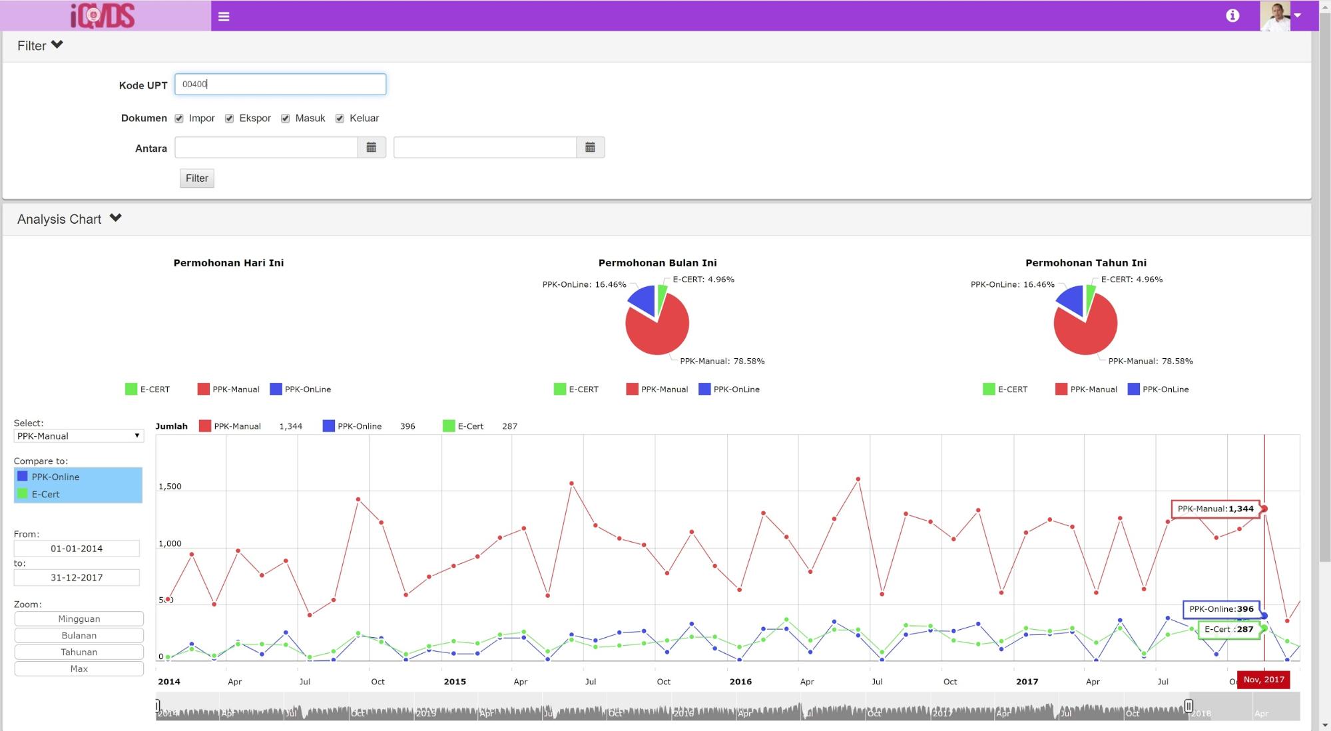
Task: Click the info icon in header
Action: [x=1232, y=15]
